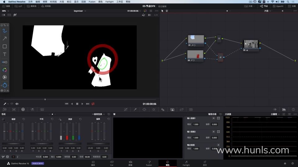Select the Text tool in viewer sidebar

[5, 54]
